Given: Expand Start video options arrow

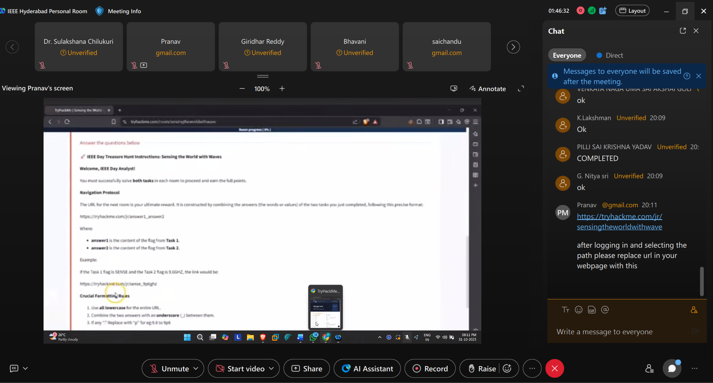Looking at the screenshot, I should (x=271, y=368).
